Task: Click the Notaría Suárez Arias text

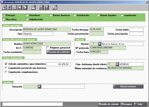Action: tap(113, 44)
